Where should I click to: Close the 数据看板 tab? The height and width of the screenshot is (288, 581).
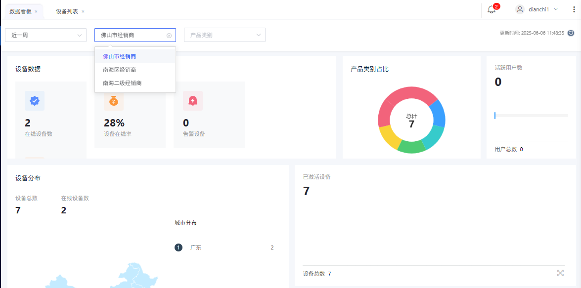(x=36, y=11)
